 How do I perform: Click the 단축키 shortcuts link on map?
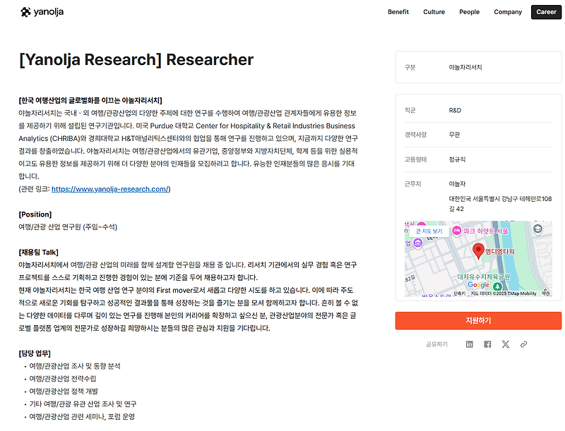[458, 293]
